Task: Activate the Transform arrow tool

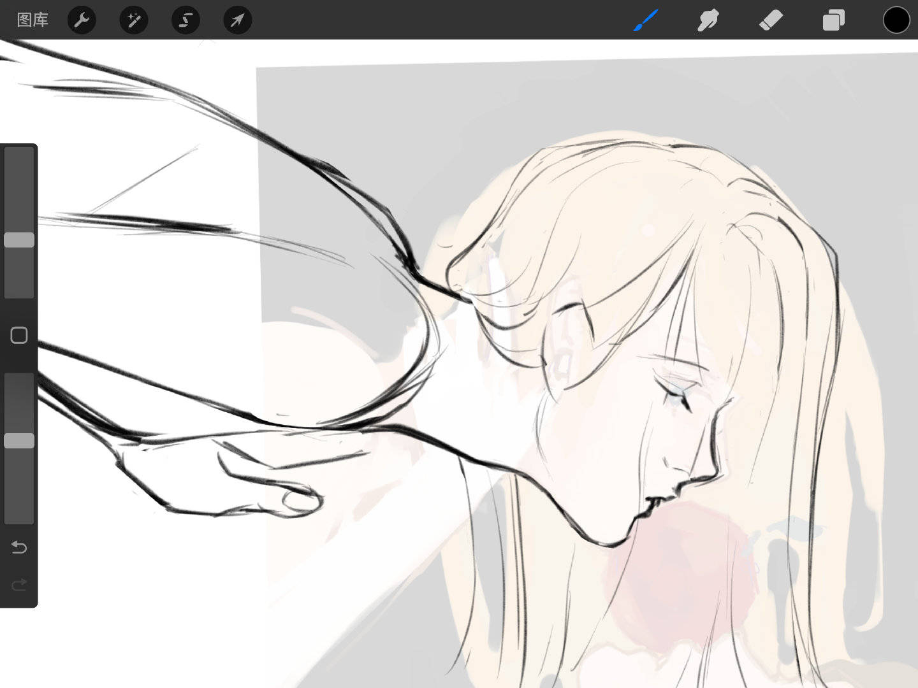Action: pyautogui.click(x=237, y=20)
